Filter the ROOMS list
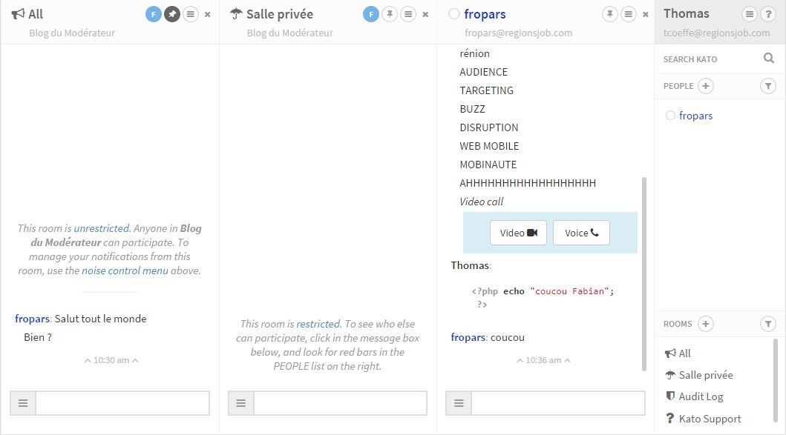This screenshot has height=435, width=786. click(x=768, y=325)
